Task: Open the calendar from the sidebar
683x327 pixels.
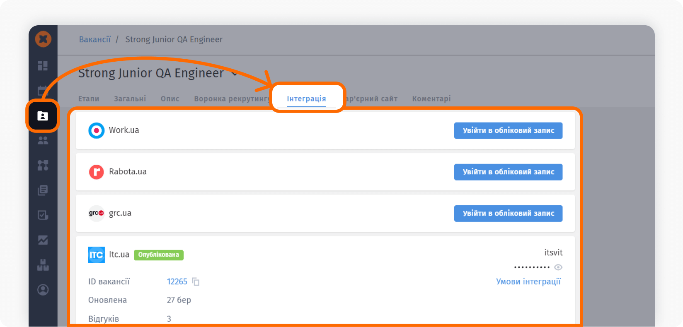Action: (43, 91)
